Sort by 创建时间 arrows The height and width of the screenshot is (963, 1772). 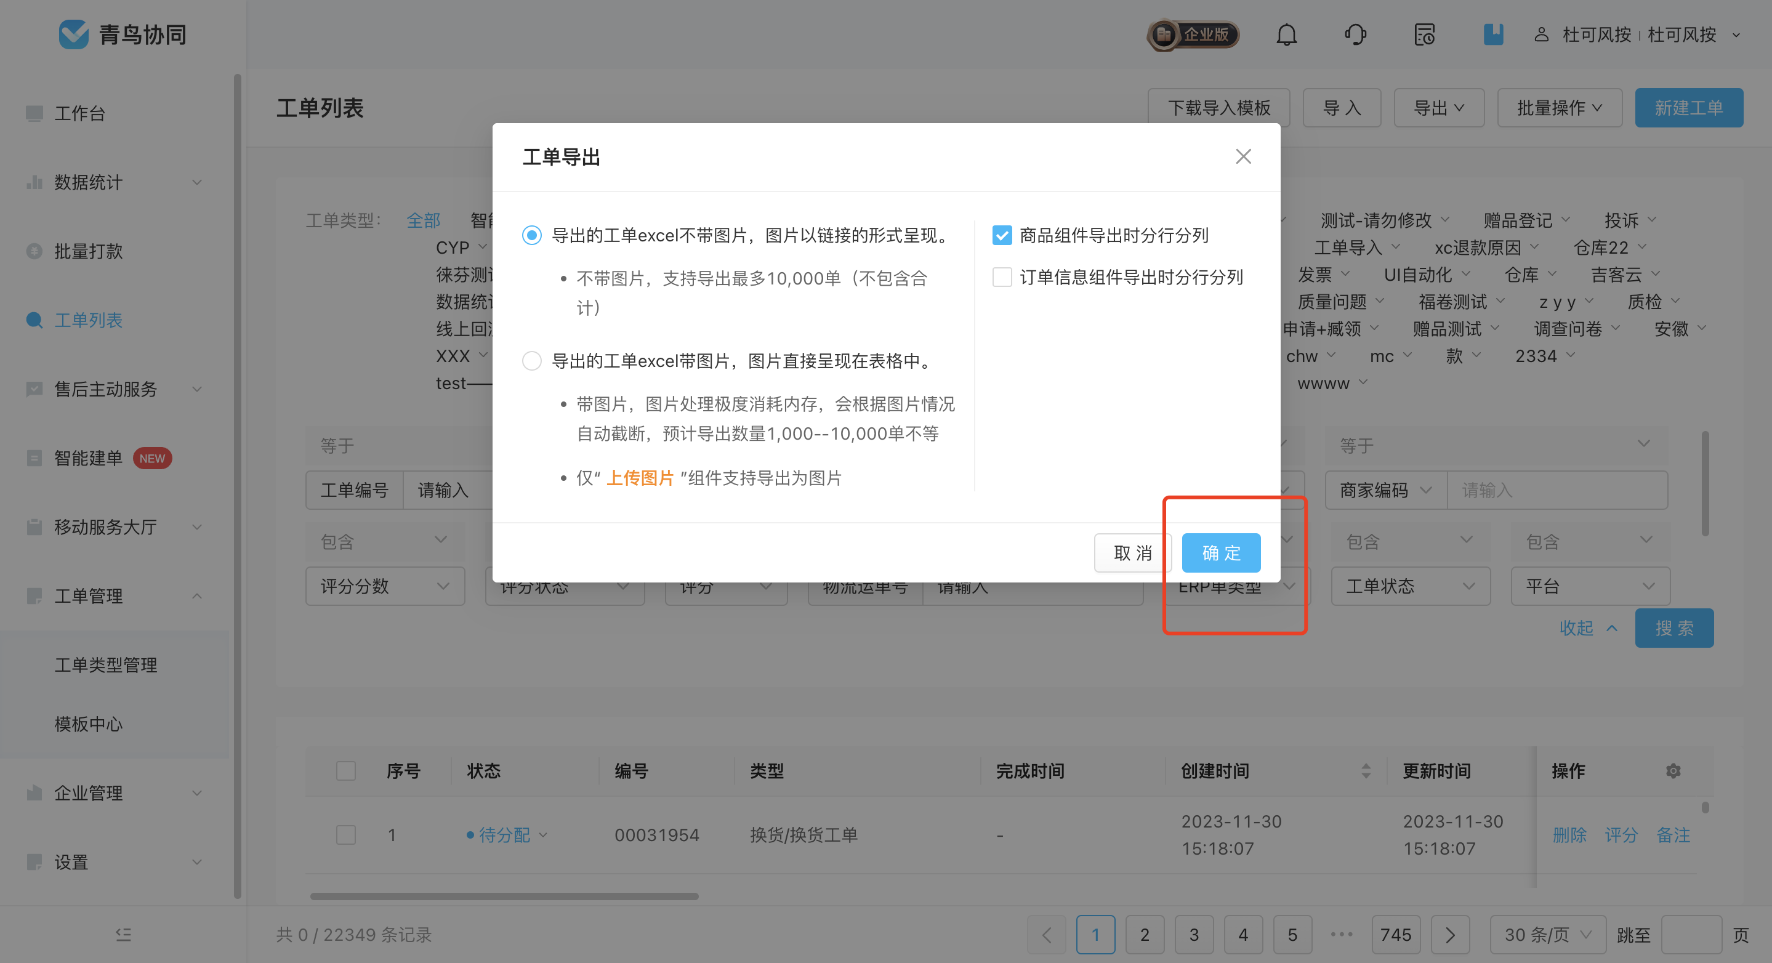(x=1366, y=770)
